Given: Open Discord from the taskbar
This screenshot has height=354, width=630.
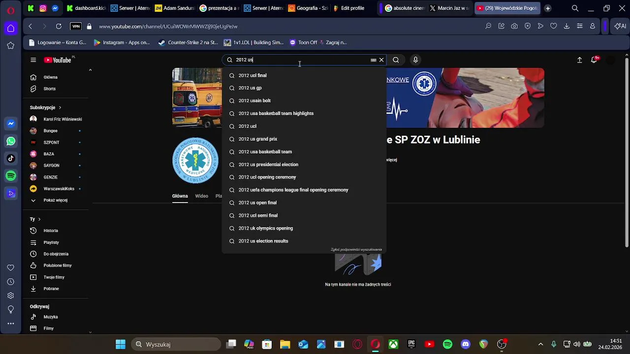Looking at the screenshot, I should click(x=466, y=344).
